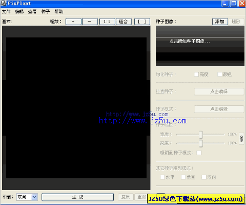The image size is (246, 205).
Task: Click the 适合 fit zoom button
Action: (x=124, y=22)
